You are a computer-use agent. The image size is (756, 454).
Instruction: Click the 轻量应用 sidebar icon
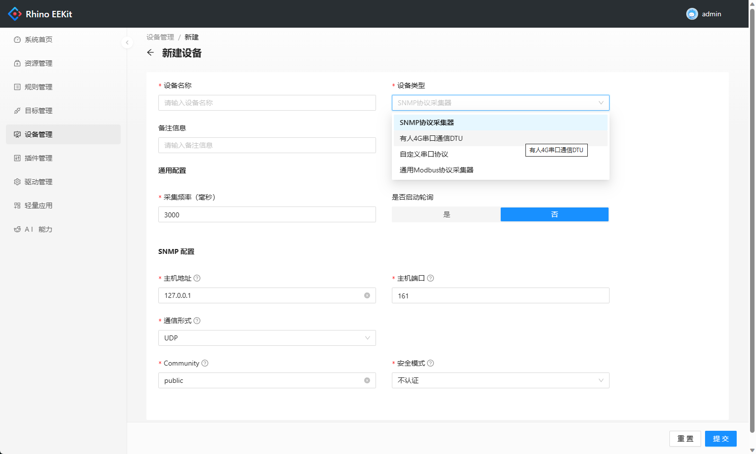[17, 206]
